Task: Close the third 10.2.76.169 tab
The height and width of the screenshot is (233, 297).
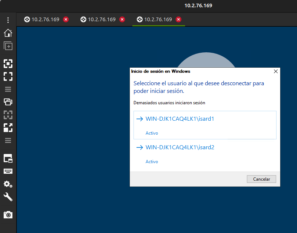Action: click(178, 19)
